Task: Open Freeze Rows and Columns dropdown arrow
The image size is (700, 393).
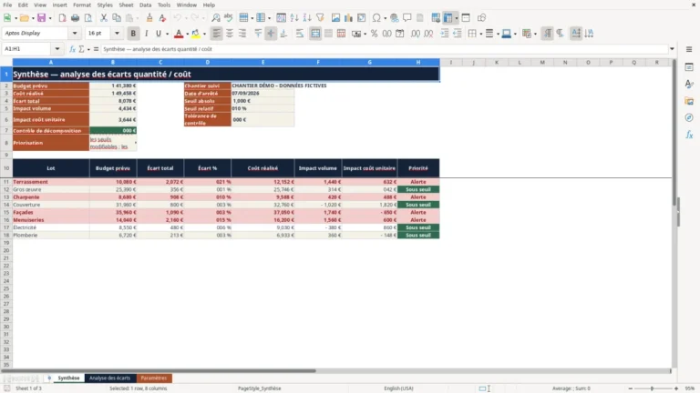Action: coord(457,18)
